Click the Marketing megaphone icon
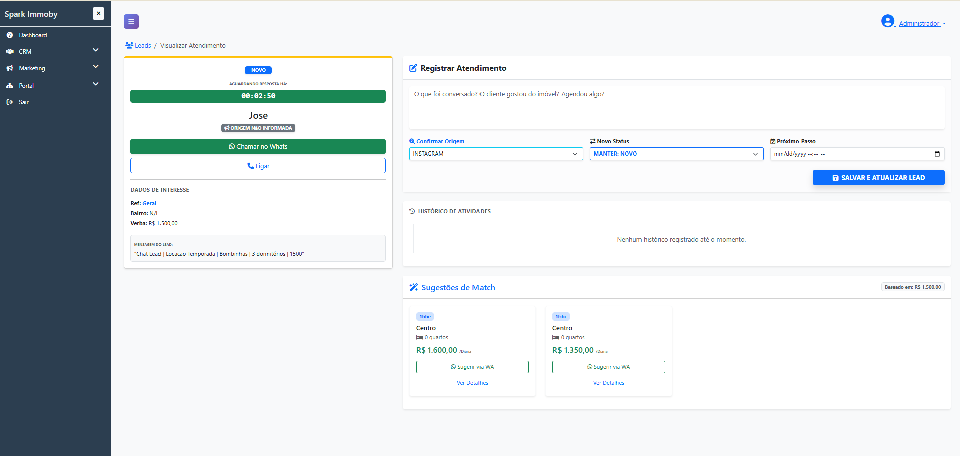 point(10,68)
